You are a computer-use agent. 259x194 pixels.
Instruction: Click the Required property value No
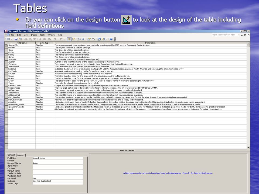(x=58, y=178)
